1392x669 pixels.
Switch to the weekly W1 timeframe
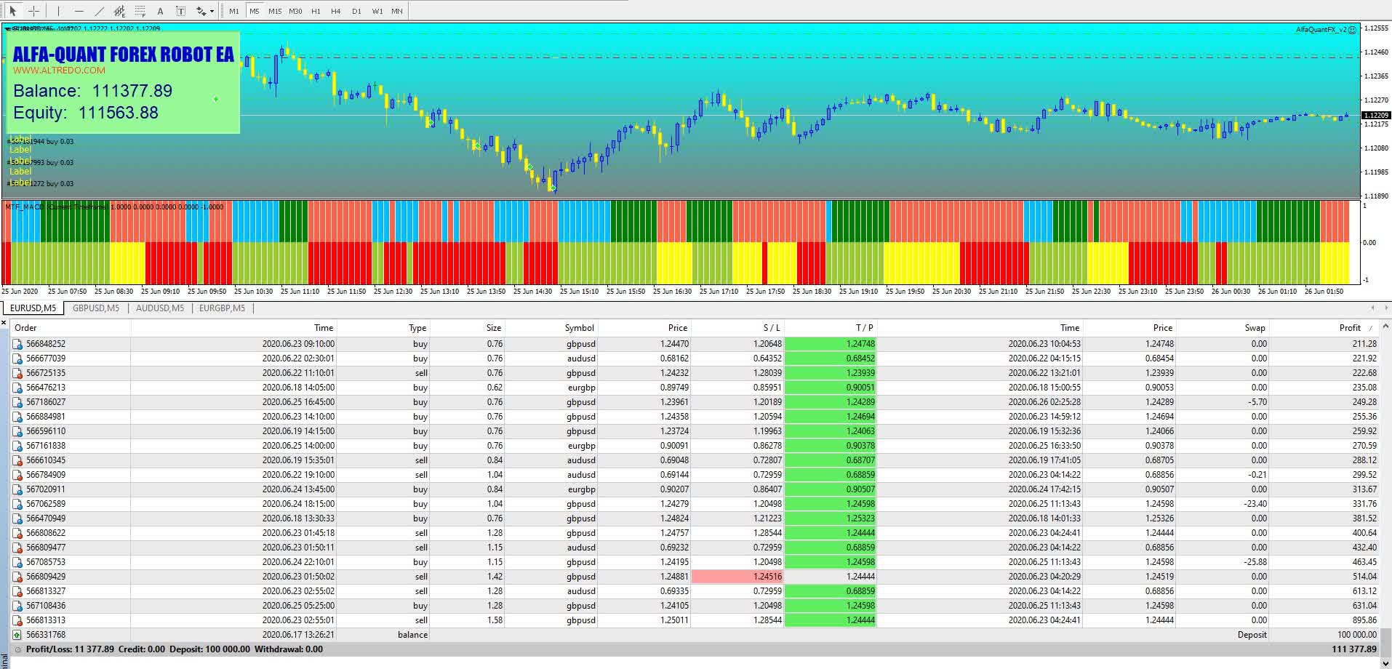click(377, 11)
